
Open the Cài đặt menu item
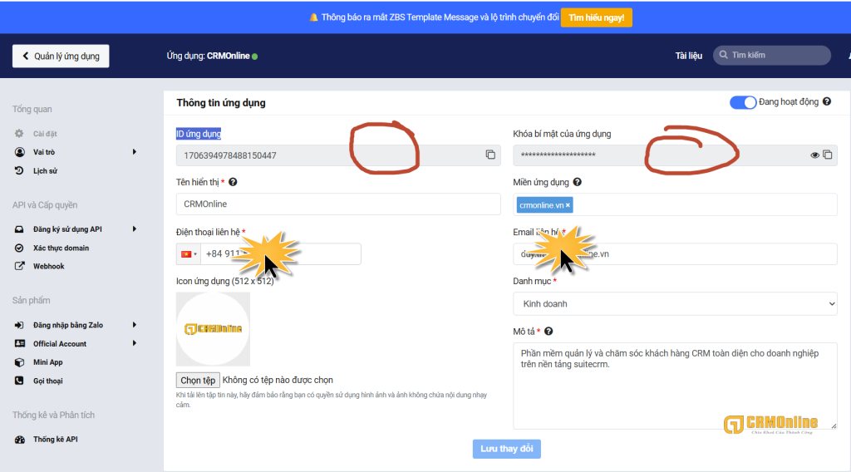click(45, 134)
